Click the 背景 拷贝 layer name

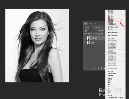coord(94,38)
